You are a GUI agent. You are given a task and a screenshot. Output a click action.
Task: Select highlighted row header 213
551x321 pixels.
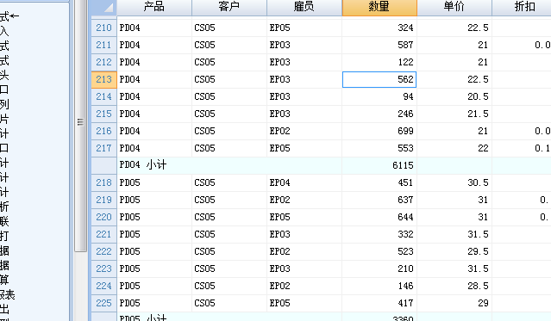(104, 79)
